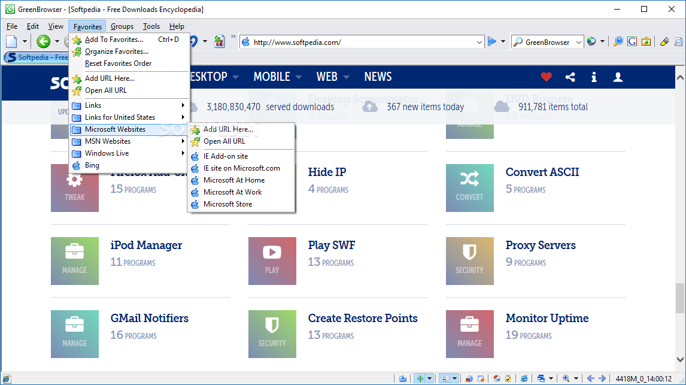Open the File menu
The width and height of the screenshot is (686, 385).
click(12, 26)
